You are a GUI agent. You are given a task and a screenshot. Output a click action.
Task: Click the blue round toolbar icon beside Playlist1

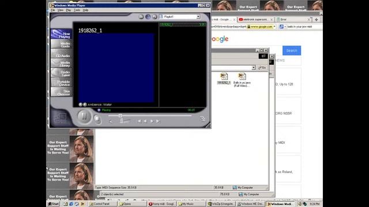148,17
